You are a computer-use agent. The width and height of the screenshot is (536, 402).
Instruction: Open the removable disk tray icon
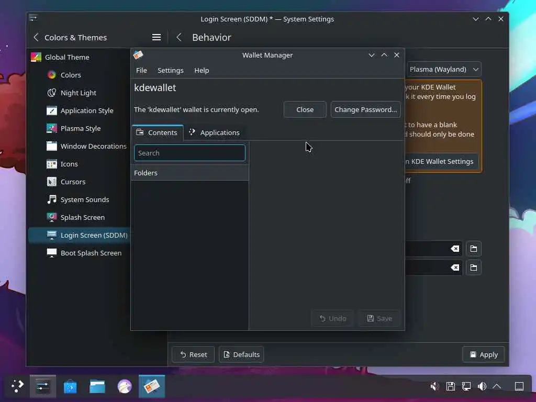[451, 386]
